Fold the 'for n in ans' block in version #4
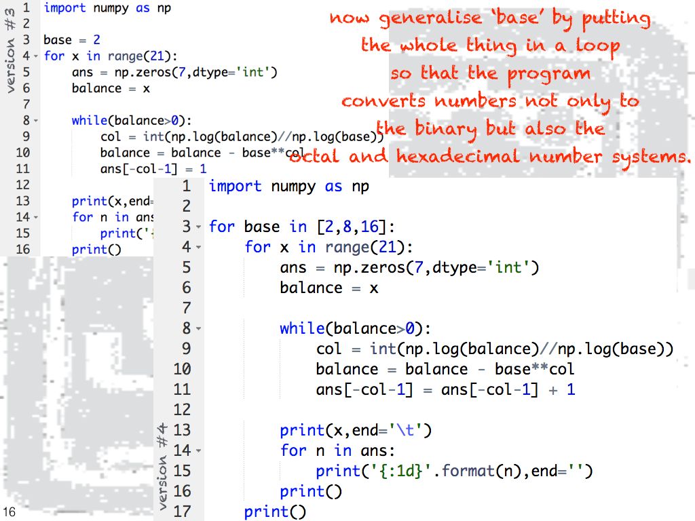 coord(198,451)
